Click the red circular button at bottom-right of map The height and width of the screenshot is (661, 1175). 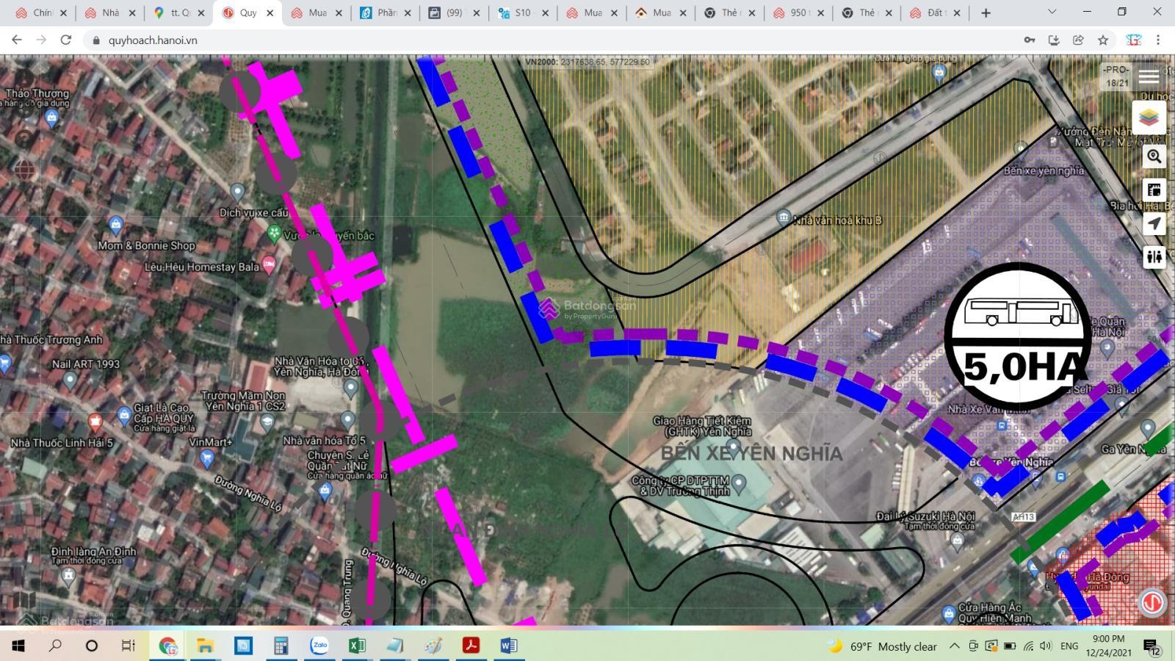coord(1151,602)
